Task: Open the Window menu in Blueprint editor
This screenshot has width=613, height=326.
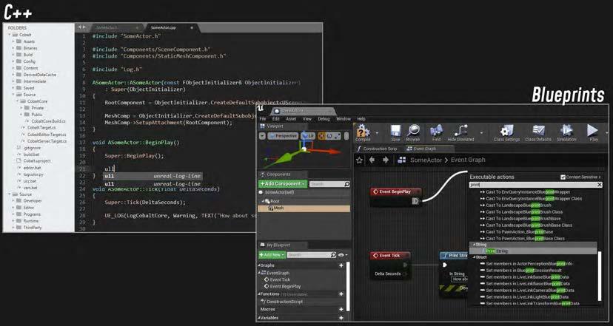Action: (x=344, y=119)
